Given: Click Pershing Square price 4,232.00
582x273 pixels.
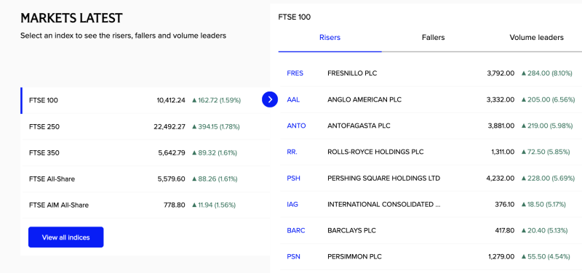Looking at the screenshot, I should pyautogui.click(x=501, y=178).
